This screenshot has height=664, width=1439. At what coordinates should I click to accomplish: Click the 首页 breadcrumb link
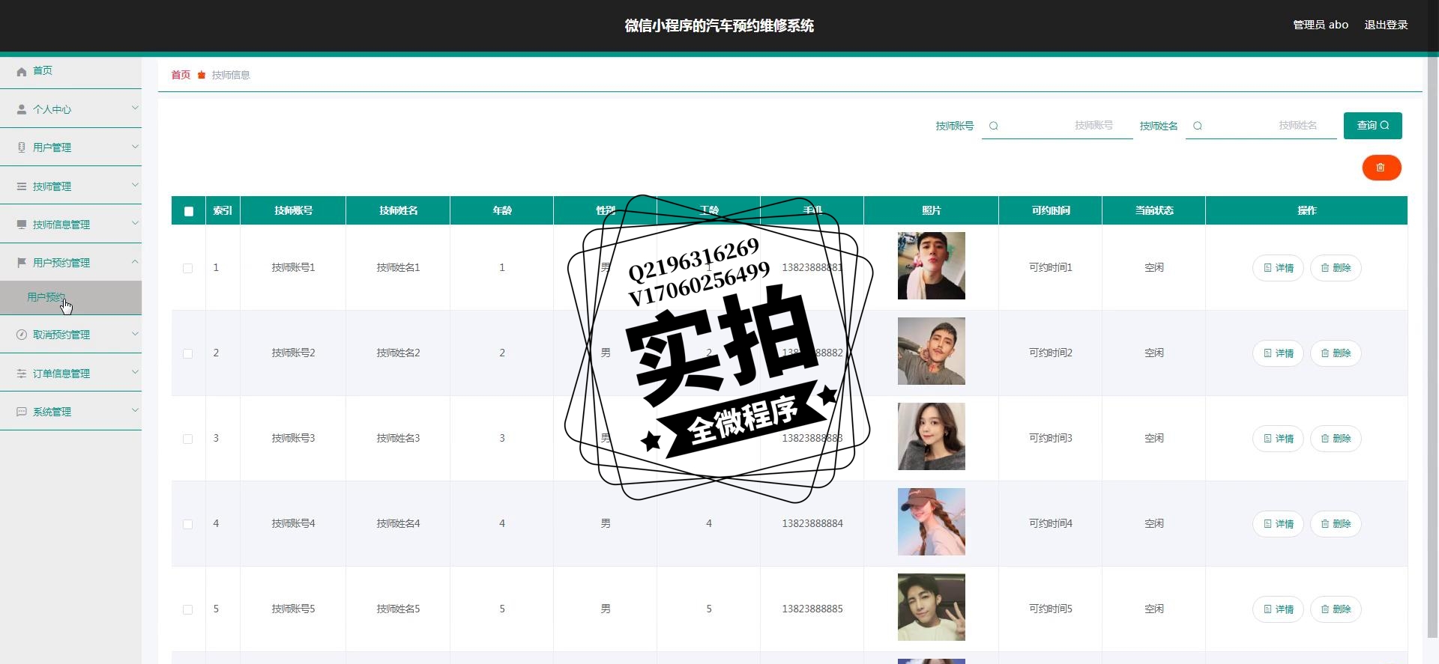point(181,75)
